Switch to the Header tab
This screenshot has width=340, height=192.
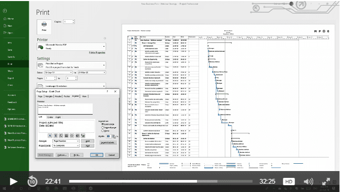58,96
